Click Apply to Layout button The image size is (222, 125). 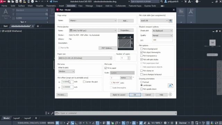click(119, 95)
